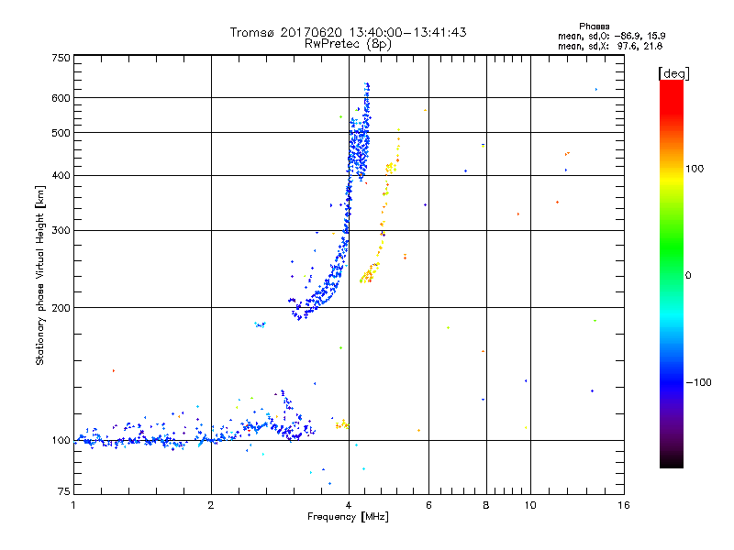The image size is (734, 550).
Task: Click the 'Stationary phase Virtual Height [km]' axis label
Action: 40,275
